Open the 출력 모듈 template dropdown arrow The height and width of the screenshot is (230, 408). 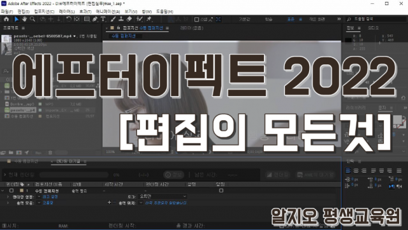click(39, 203)
